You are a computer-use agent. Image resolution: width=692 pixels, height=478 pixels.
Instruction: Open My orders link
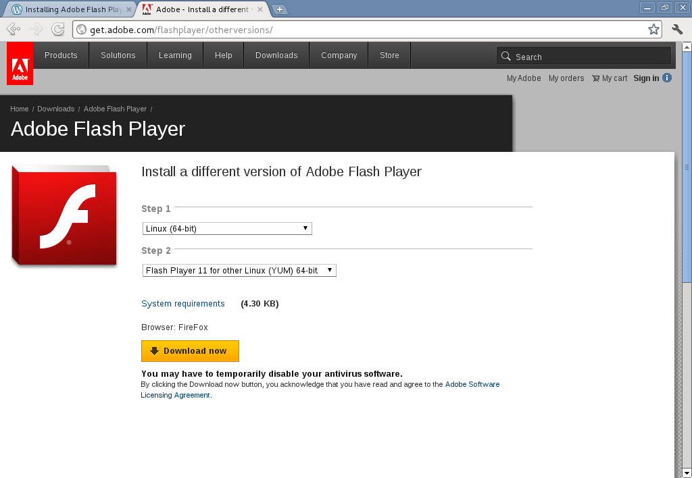[x=566, y=78]
